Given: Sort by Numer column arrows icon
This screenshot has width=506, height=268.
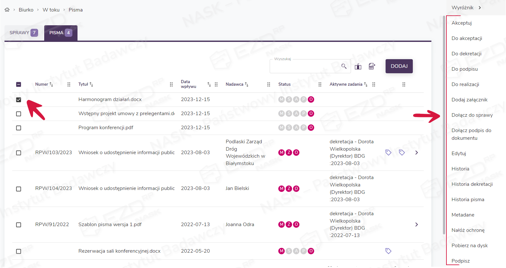Looking at the screenshot, I should click(51, 84).
